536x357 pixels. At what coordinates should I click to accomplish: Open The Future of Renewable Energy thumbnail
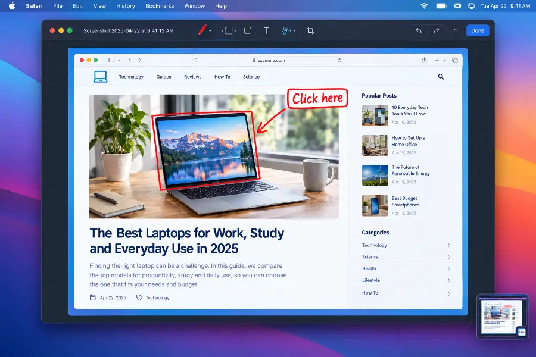click(x=375, y=176)
